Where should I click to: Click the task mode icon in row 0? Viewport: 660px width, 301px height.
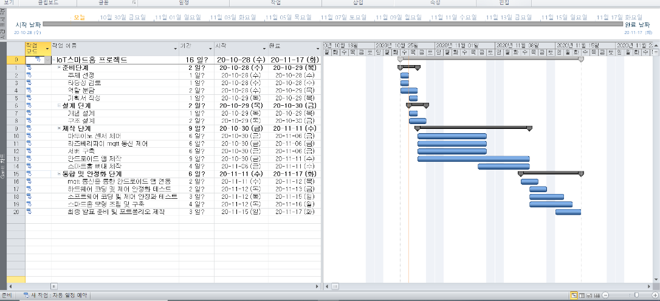coord(36,60)
